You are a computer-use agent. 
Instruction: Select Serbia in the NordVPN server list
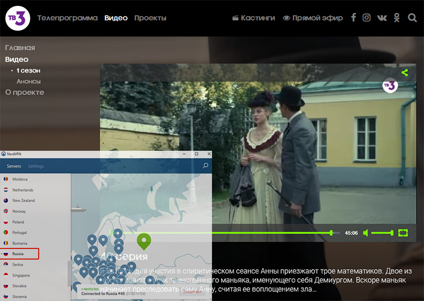pyautogui.click(x=35, y=264)
